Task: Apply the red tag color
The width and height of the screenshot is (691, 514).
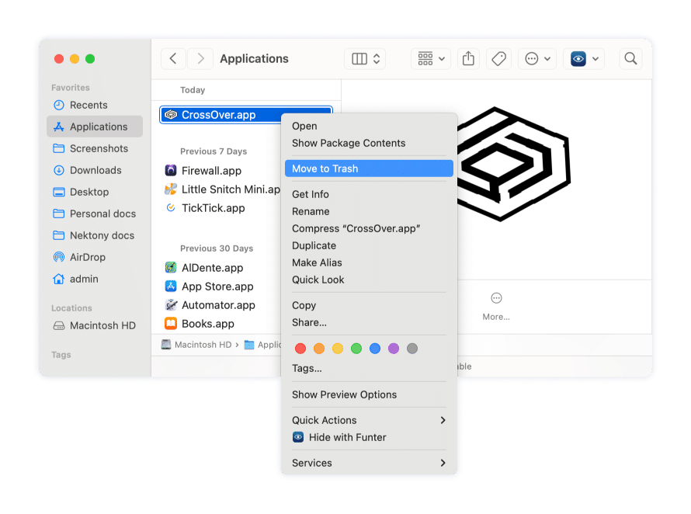Action: [300, 349]
